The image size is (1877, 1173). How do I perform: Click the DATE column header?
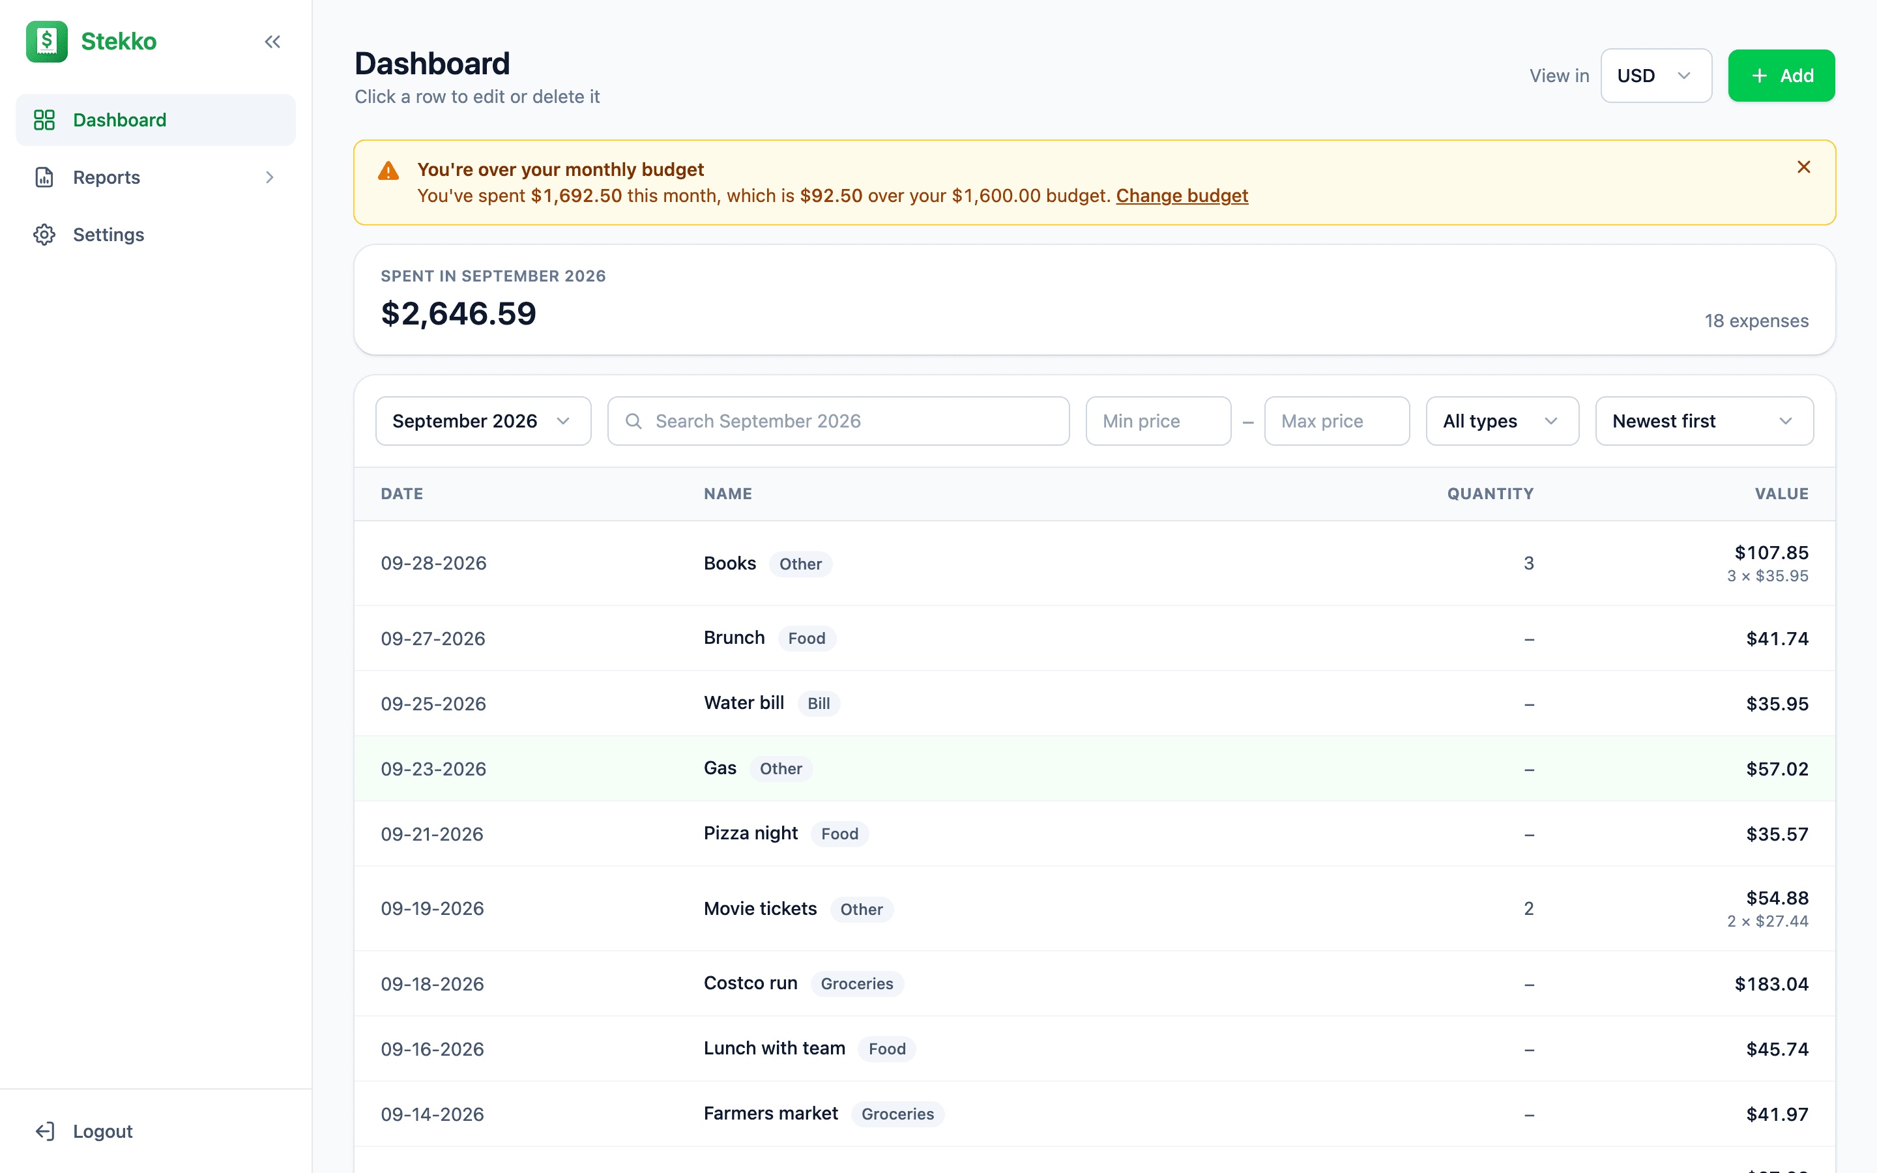click(x=401, y=494)
